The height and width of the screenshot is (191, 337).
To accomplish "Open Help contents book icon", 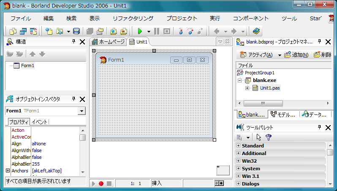I will [256, 31].
